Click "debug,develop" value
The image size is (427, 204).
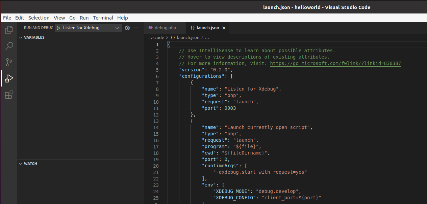click(278, 191)
